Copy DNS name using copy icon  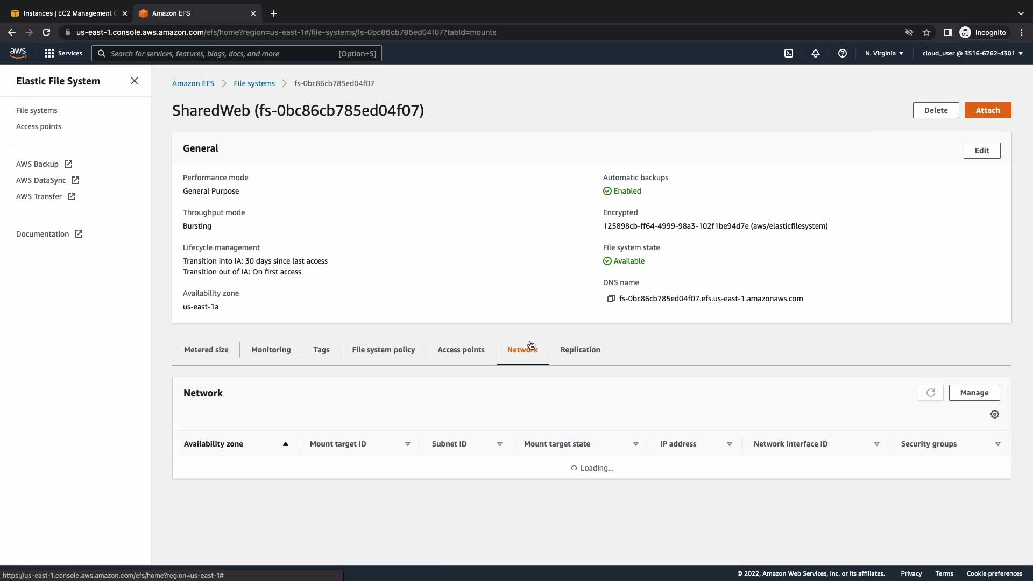tap(611, 299)
